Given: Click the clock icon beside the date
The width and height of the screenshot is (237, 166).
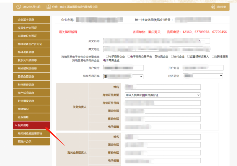Looking at the screenshot, I should [x=18, y=7].
